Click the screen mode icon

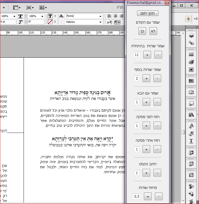(x=29, y=7)
